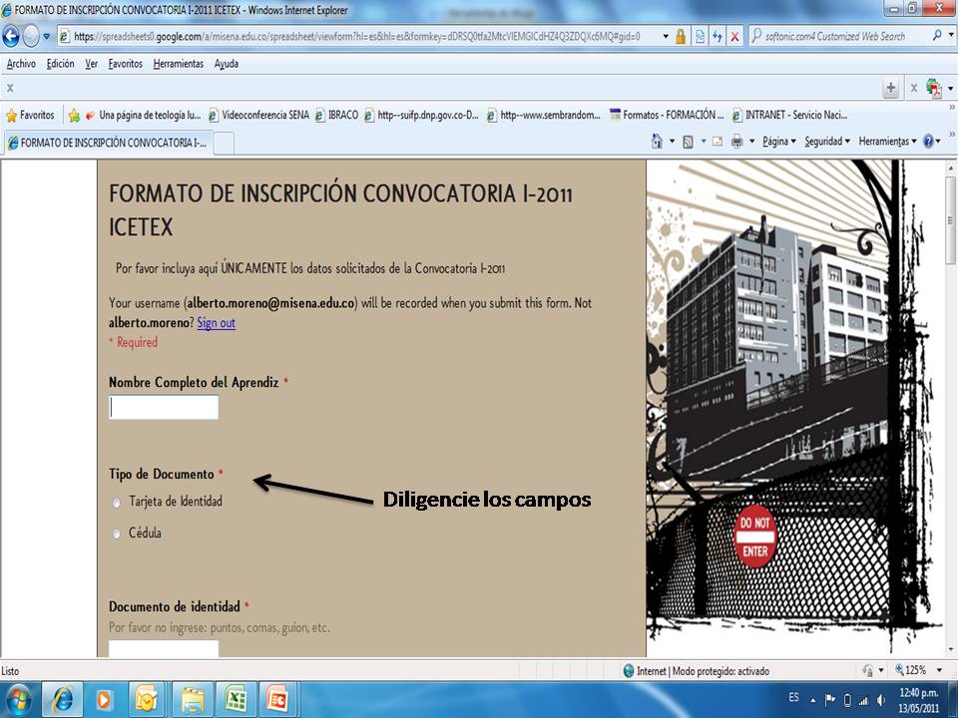This screenshot has height=718, width=958.
Task: Show hidden tray icons arrow
Action: pyautogui.click(x=813, y=700)
